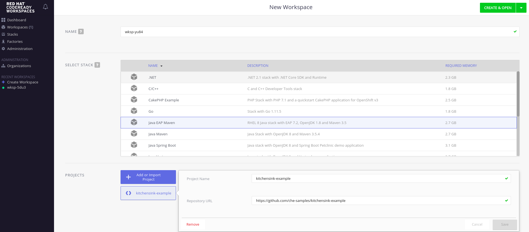
Task: Click 'C and C++ Developer Tools stack' description
Action: [275, 89]
